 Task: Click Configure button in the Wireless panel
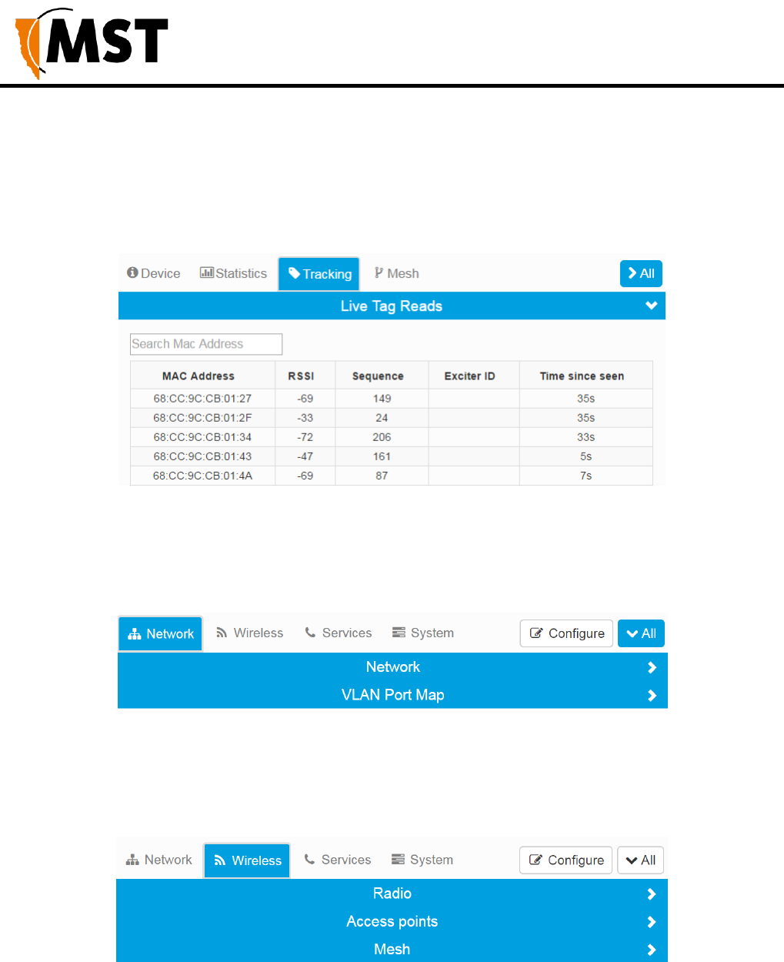pyautogui.click(x=566, y=860)
